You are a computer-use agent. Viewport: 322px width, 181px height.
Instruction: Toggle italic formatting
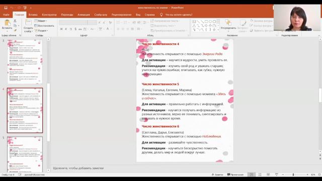tap(66, 29)
